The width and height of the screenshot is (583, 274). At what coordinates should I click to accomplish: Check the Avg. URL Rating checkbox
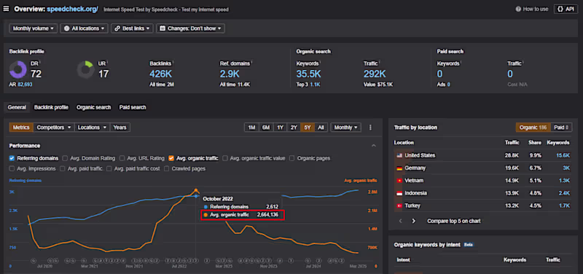click(122, 158)
